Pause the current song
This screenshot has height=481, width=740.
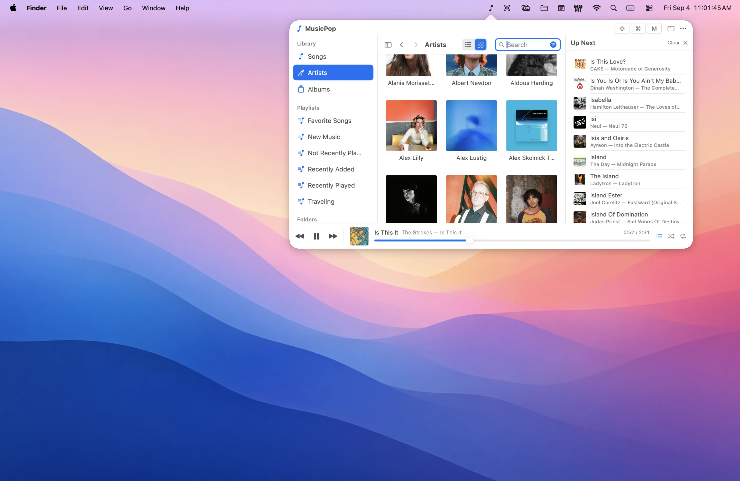pyautogui.click(x=316, y=237)
